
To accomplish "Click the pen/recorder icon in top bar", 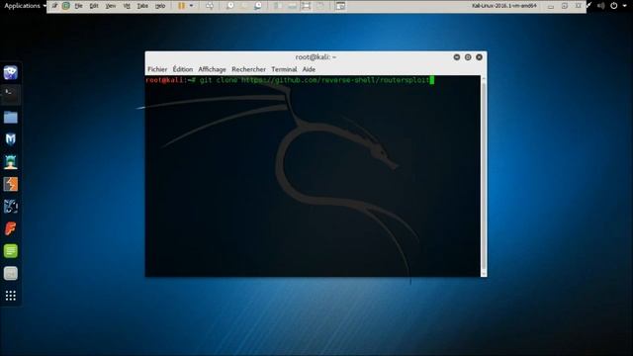I will pos(589,6).
